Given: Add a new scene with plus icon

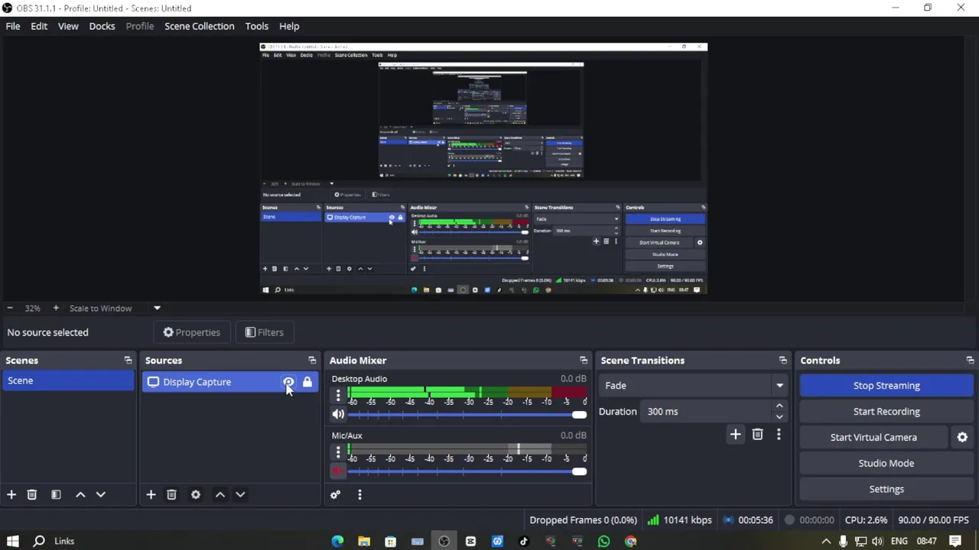Looking at the screenshot, I should point(11,495).
